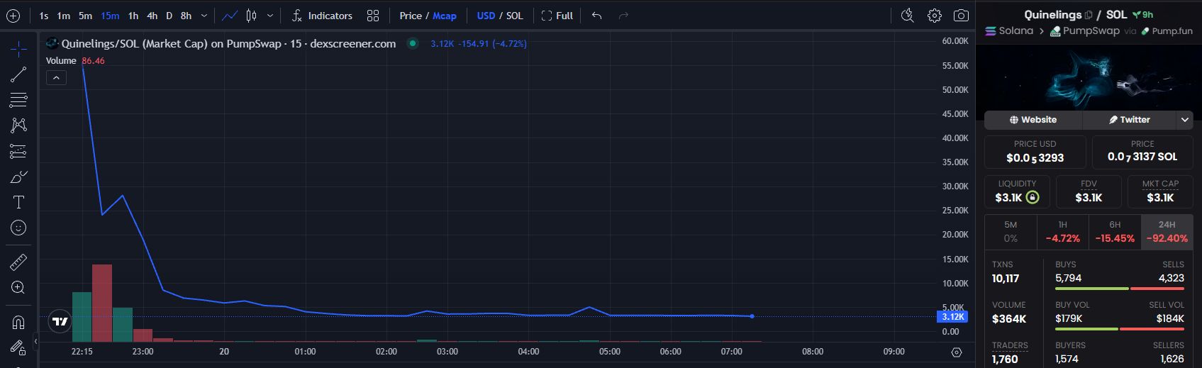Select the trend line drawing tool
Viewport: 1202px width, 368px height.
(x=18, y=74)
